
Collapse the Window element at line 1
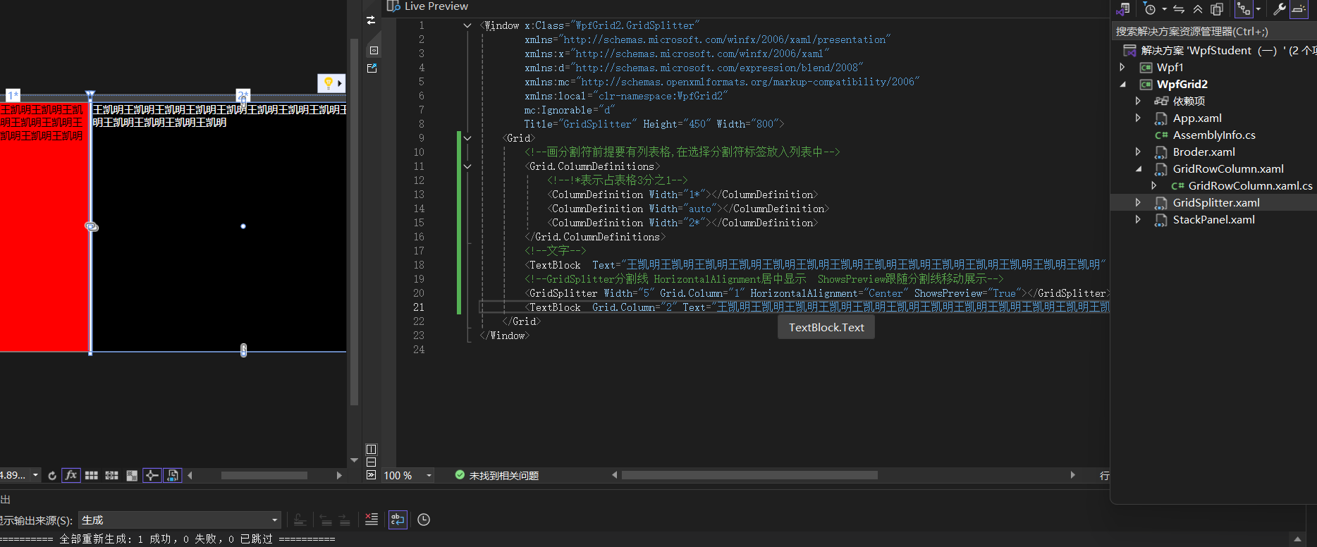coord(467,25)
